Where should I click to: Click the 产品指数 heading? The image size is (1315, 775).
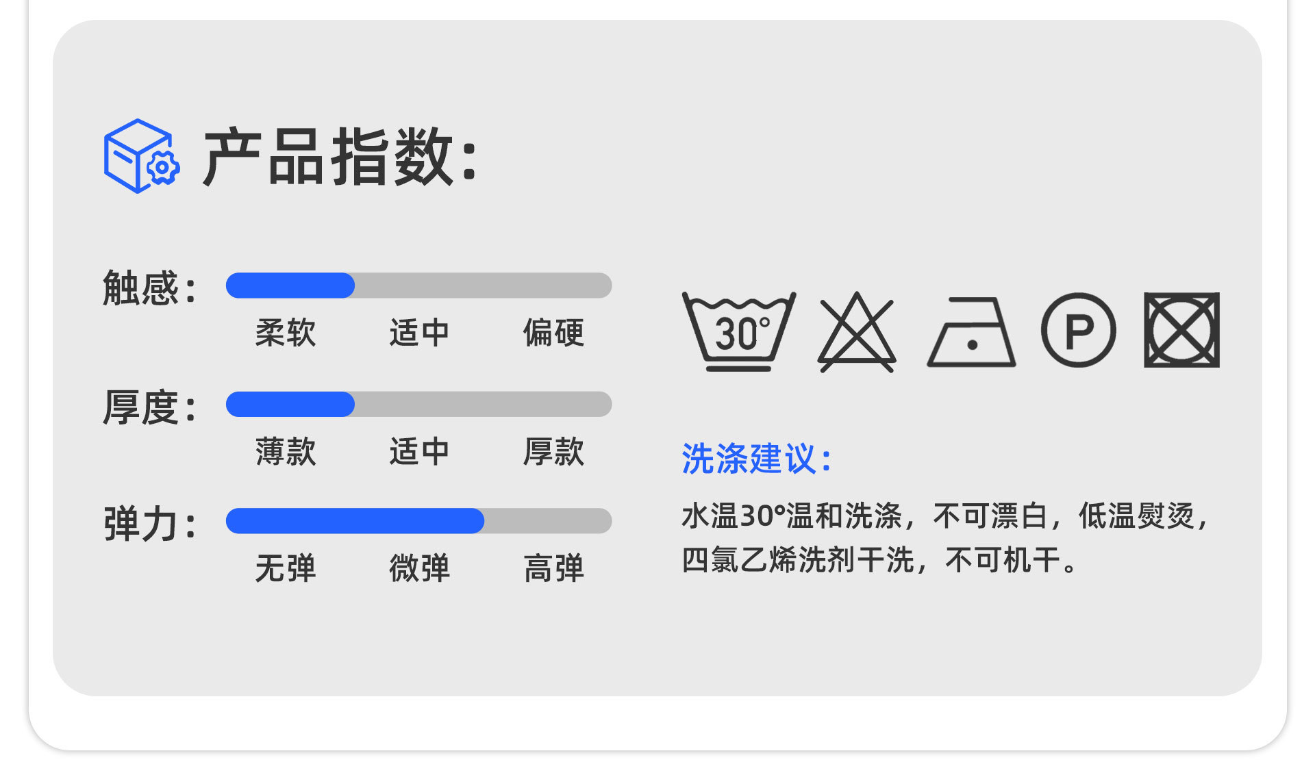[340, 157]
